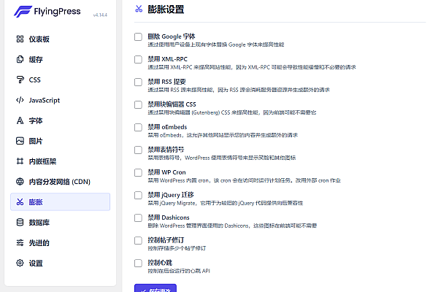Open the 字体 settings page
The height and width of the screenshot is (292, 438).
click(x=61, y=120)
